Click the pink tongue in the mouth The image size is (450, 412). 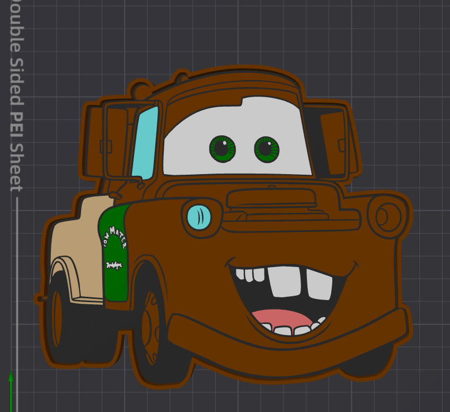(282, 319)
